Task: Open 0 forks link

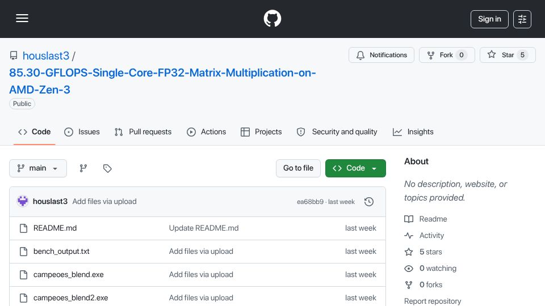Action: (x=424, y=285)
